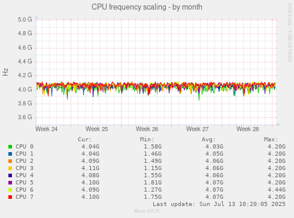Select the 'CPU 4' legend label
This screenshot has height=218, width=294.
click(25, 175)
